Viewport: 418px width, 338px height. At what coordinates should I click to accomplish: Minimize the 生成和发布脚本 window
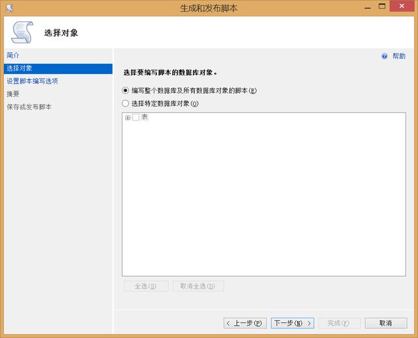pyautogui.click(x=368, y=6)
